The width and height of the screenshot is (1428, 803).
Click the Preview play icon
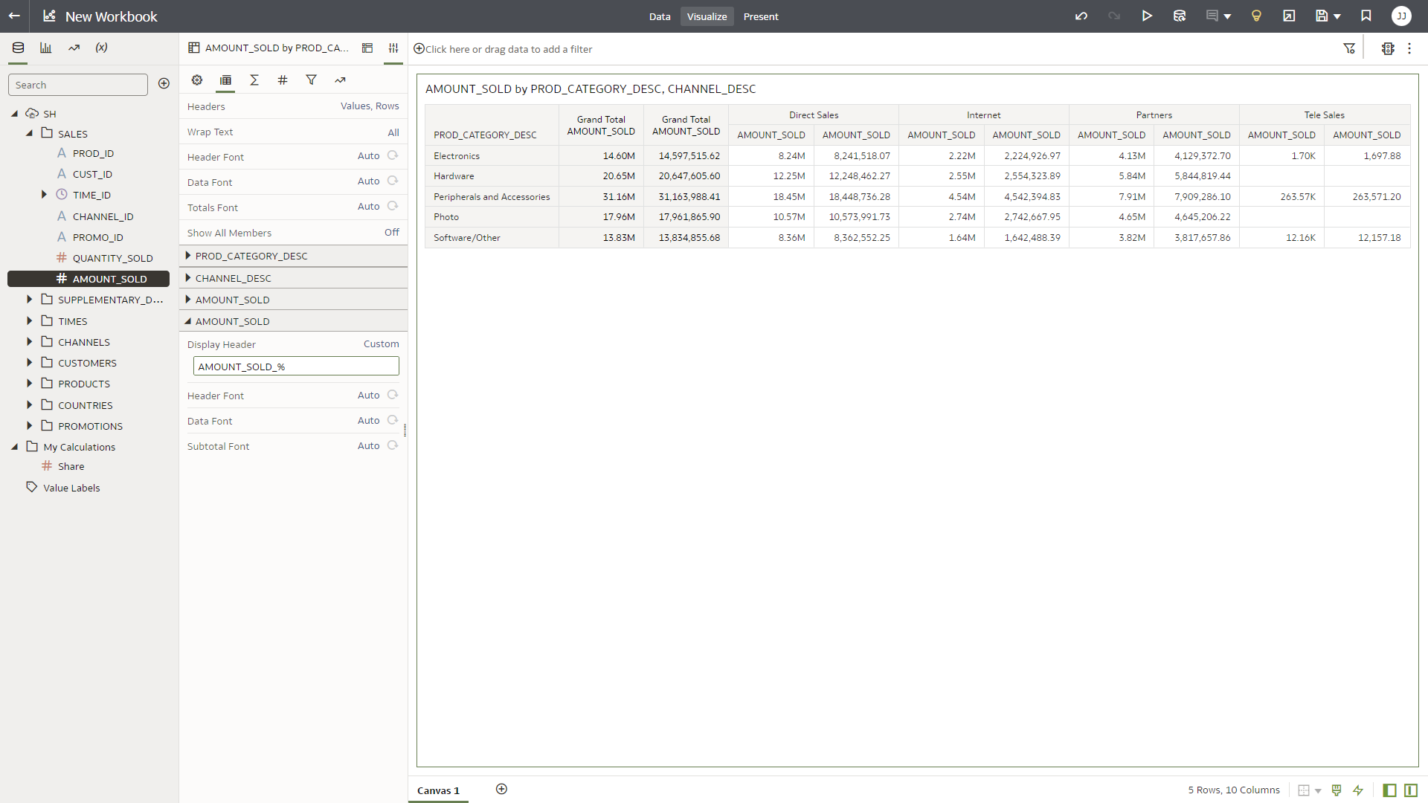pos(1147,16)
